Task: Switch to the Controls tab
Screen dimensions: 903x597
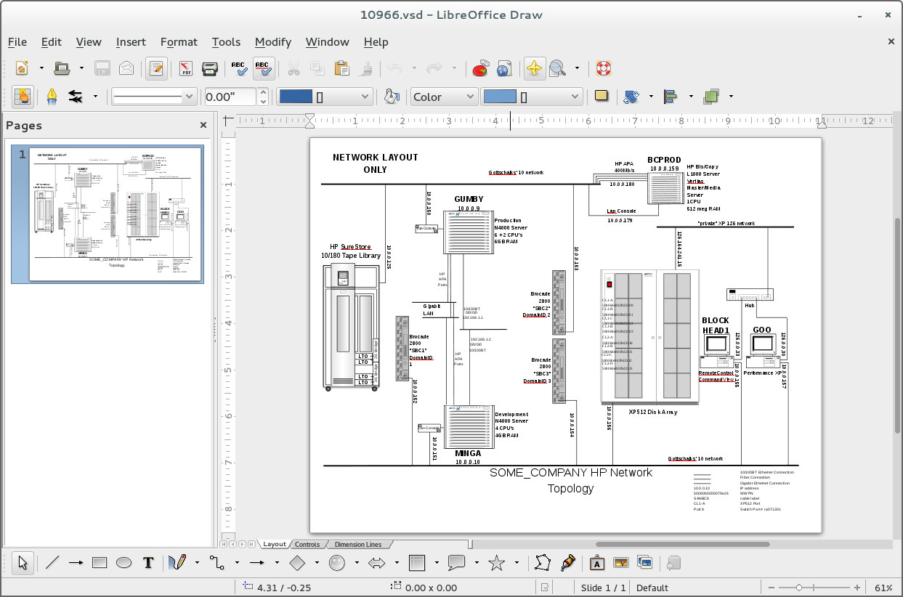Action: pos(308,544)
